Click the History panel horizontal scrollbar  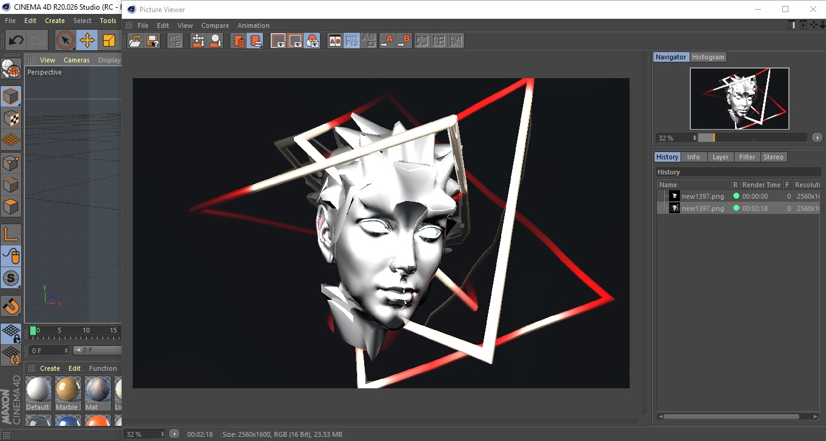click(x=730, y=417)
